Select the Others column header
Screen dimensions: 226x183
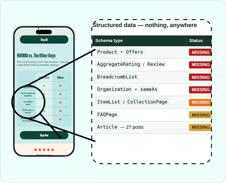60,77
